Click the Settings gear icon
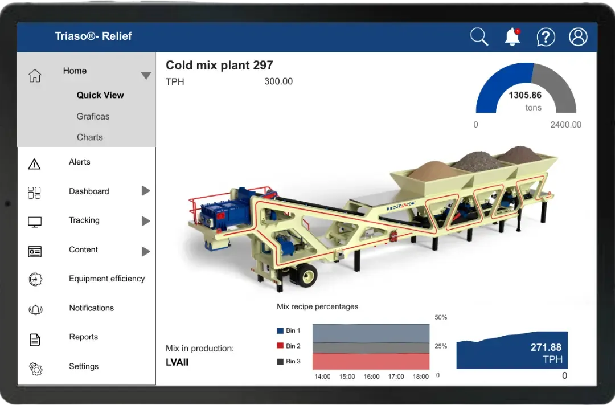The image size is (615, 405). 35,369
